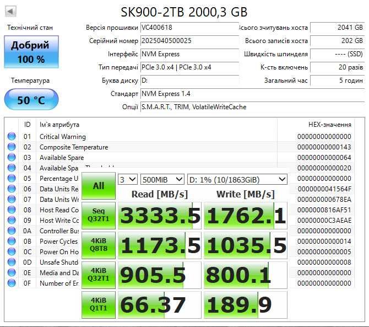Click the status circle for attribute ID 0A
Viewport: 369px width, 327px height.
[x=12, y=230]
